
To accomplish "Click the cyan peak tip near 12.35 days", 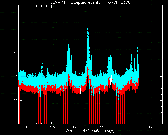I will pos(69,37).
